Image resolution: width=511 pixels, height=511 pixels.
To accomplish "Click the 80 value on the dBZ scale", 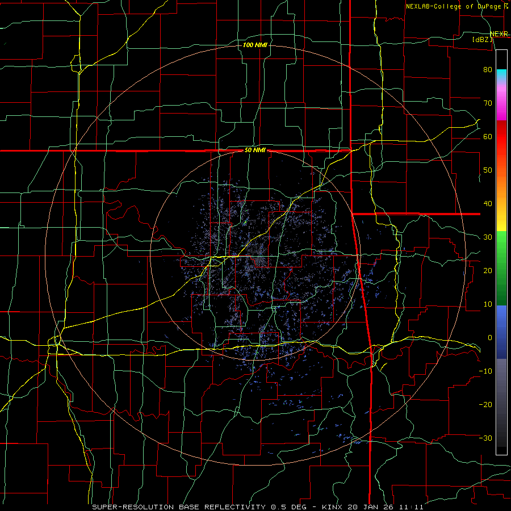I will point(488,69).
